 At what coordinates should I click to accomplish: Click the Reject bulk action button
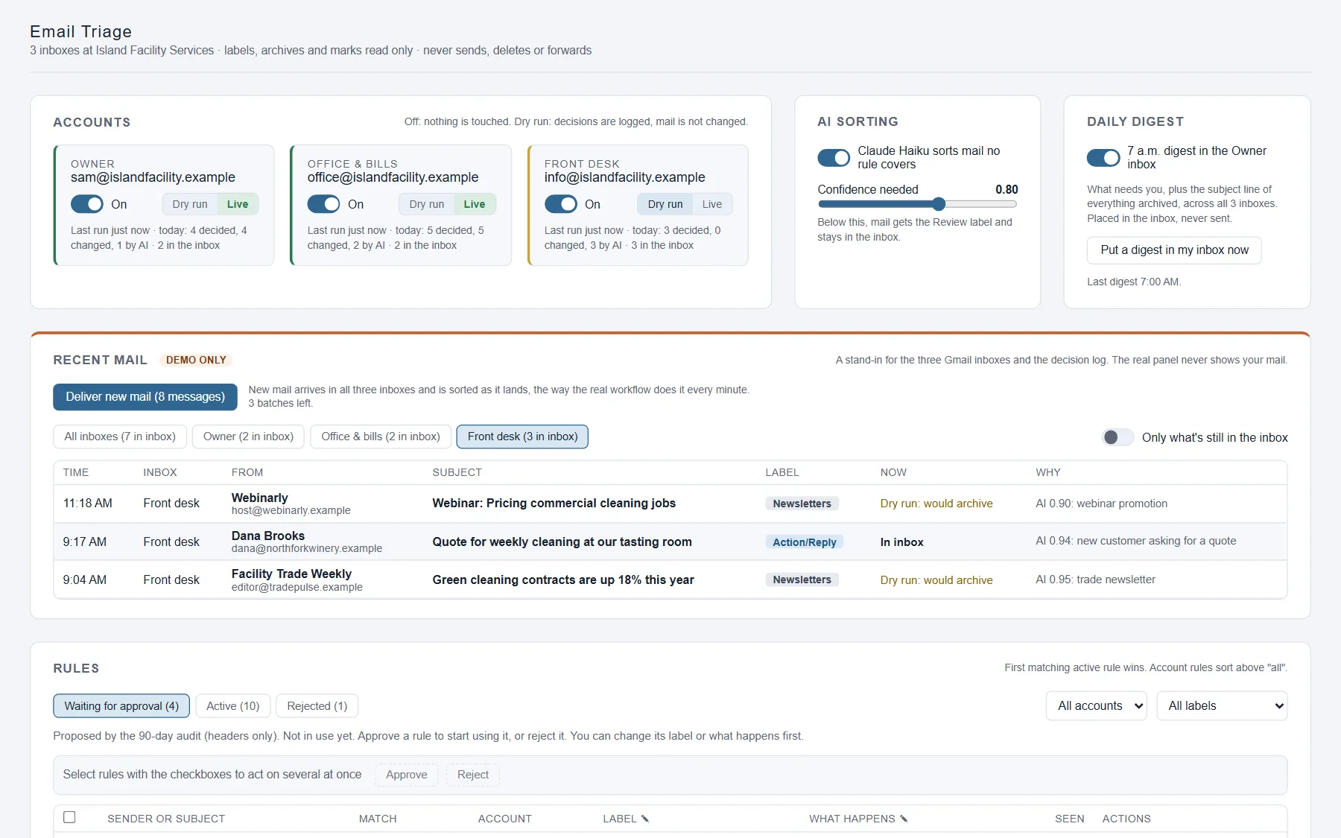click(473, 775)
